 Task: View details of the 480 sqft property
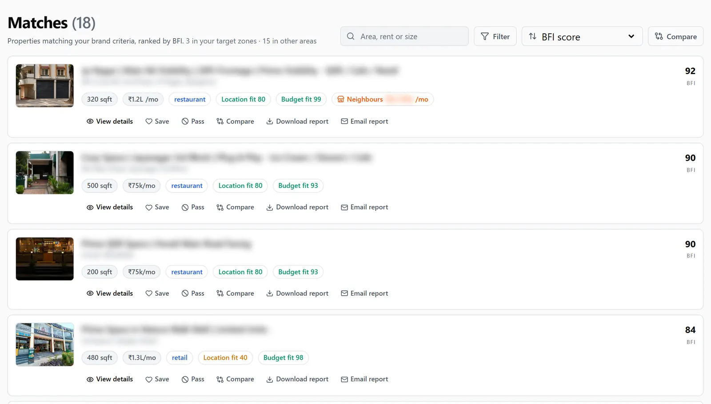pyautogui.click(x=110, y=379)
